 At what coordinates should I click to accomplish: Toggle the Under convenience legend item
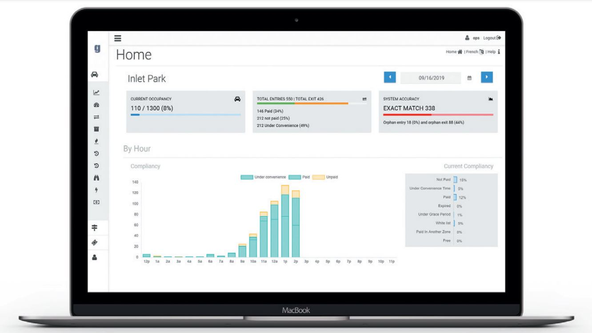pyautogui.click(x=247, y=177)
